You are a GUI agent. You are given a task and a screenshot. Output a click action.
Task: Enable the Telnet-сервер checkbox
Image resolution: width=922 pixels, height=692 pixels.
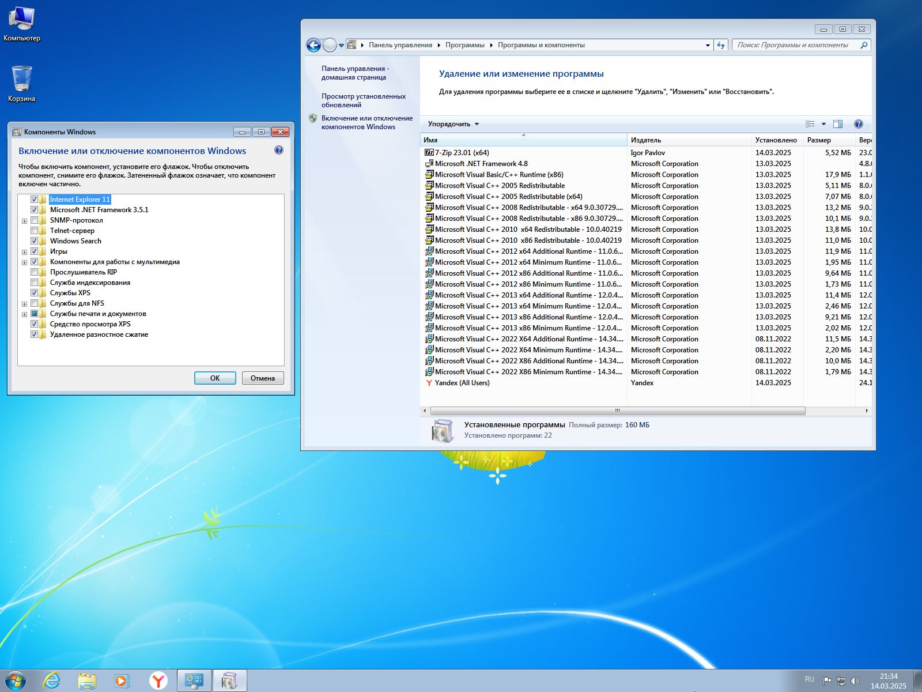click(x=34, y=231)
